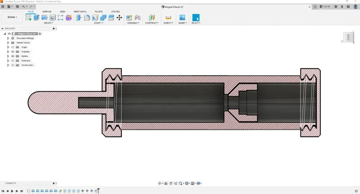Select the Hole tool

(52, 18)
